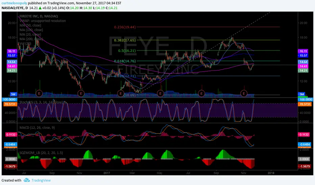Select the 'MACD (12, 26, close, 9)' label
The width and height of the screenshot is (315, 185).
coord(37,127)
